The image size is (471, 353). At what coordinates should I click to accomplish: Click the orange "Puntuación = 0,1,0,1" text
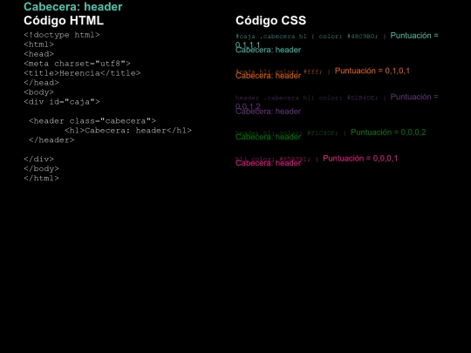tap(372, 71)
